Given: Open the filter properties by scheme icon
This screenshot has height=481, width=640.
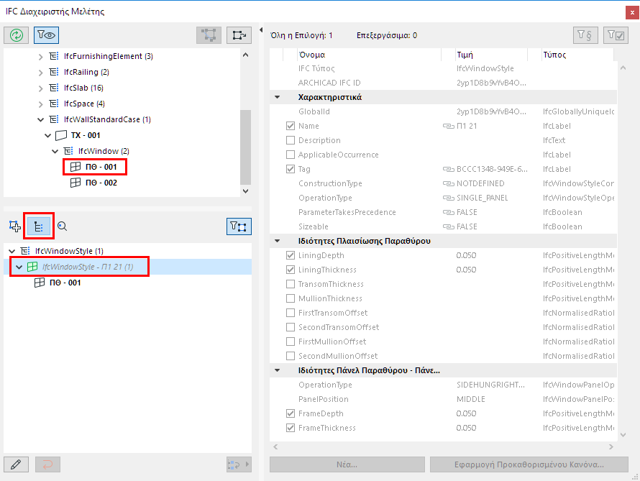Looking at the screenshot, I should coord(585,35).
